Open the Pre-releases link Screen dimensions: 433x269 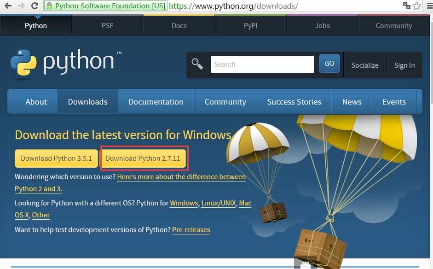point(191,230)
